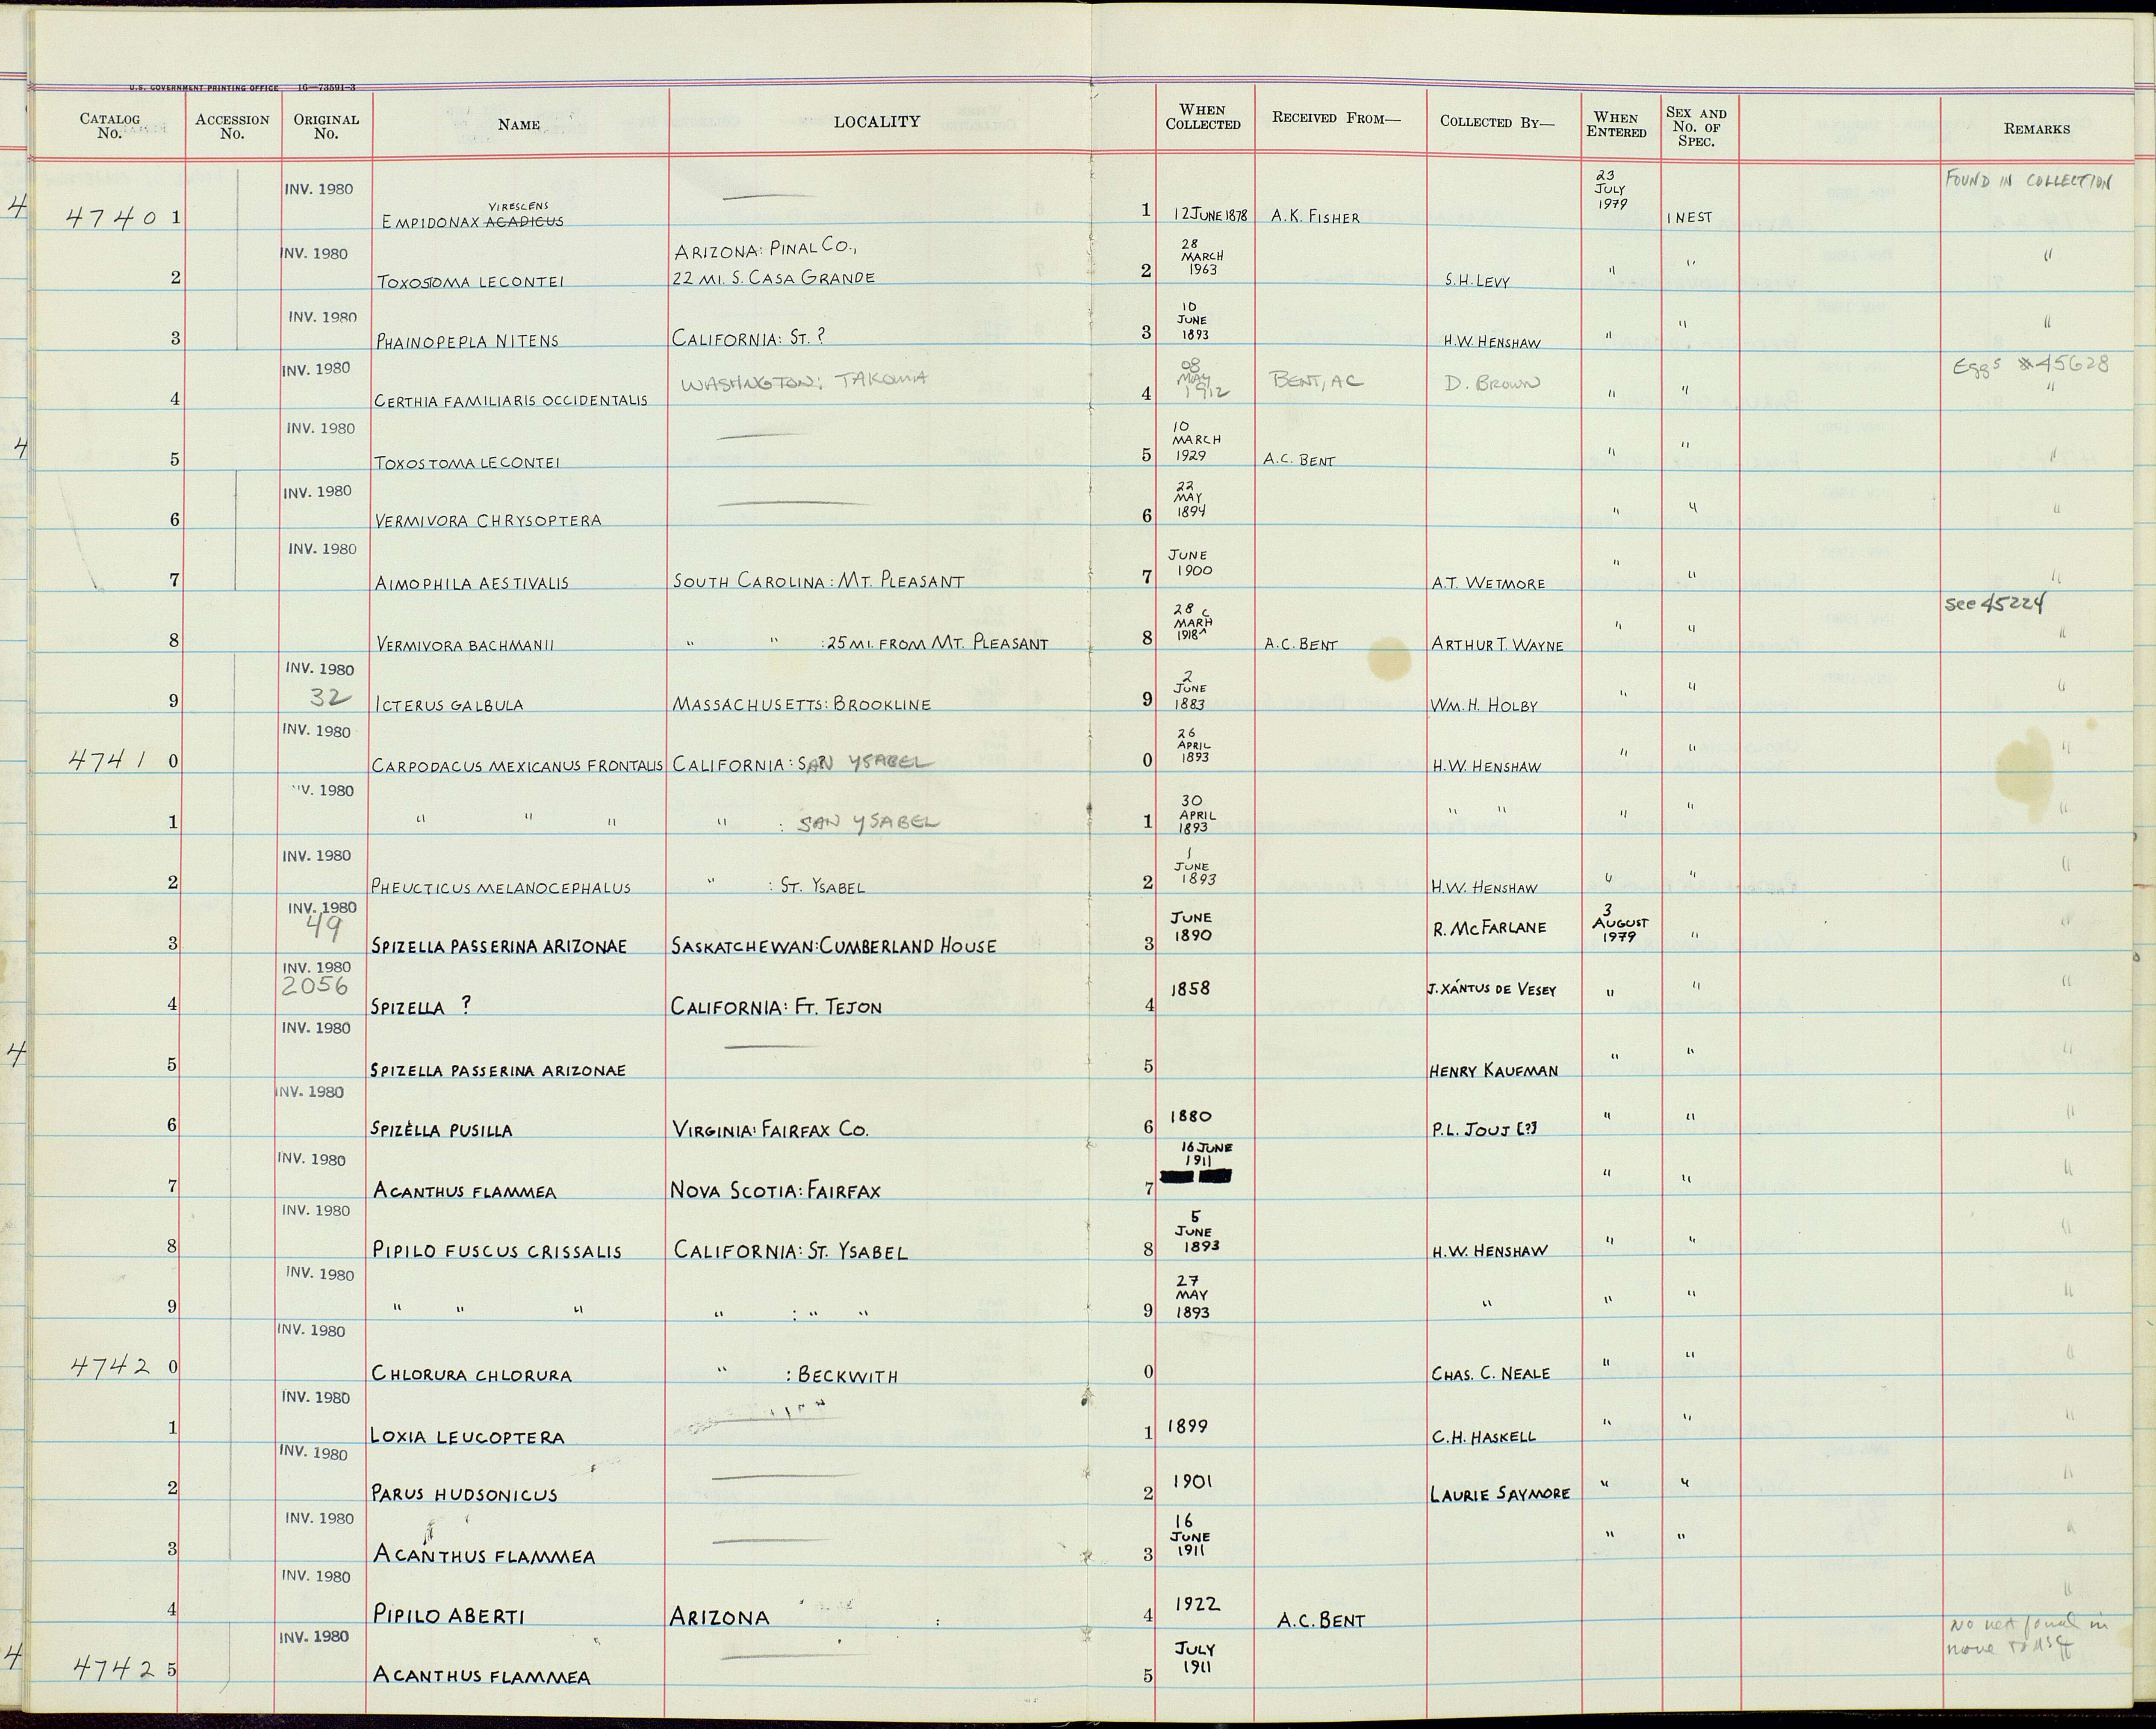The width and height of the screenshot is (2156, 1729).
Task: Select collector 'Arthur T. Wayne'
Action: coord(1497,644)
